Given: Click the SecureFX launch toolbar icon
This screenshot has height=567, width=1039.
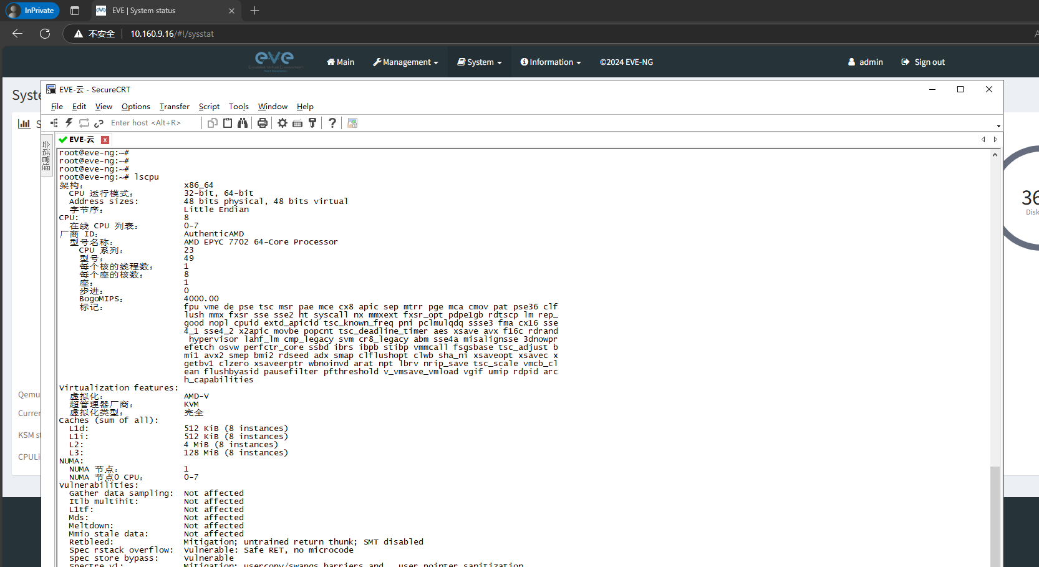Looking at the screenshot, I should (x=352, y=123).
